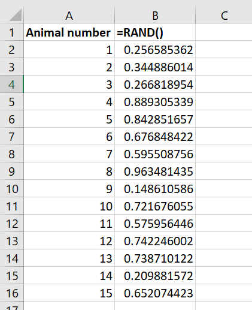Click cell containing 0.738710122
Screen dimensions: 252x310
coord(155,258)
